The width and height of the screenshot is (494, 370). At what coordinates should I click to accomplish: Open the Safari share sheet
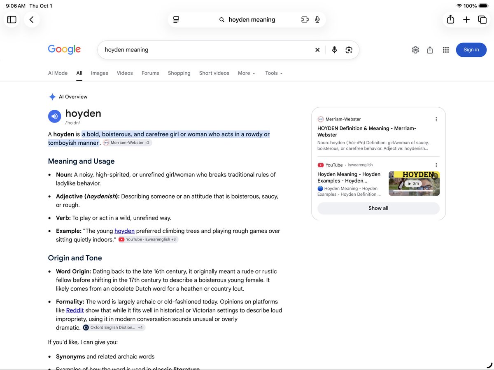(451, 20)
